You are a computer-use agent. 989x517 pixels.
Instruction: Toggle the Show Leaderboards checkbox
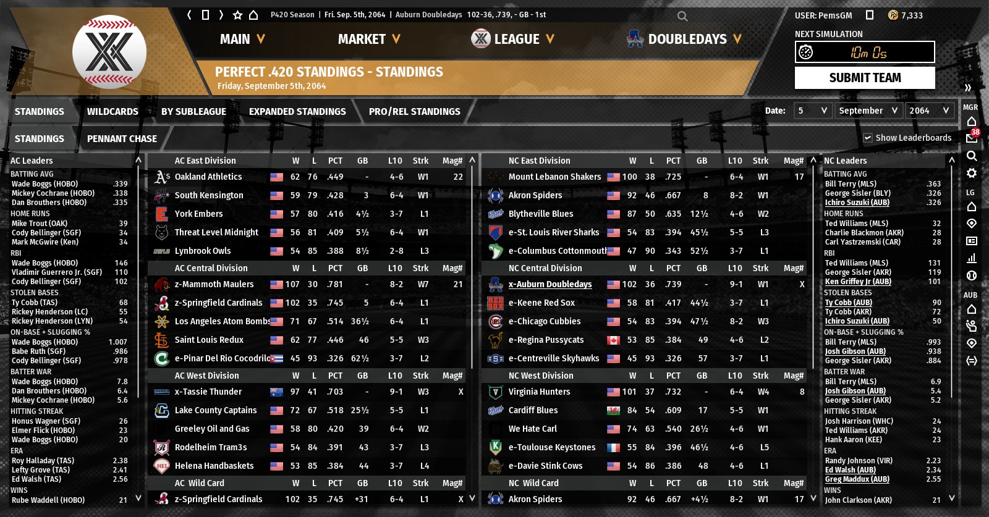click(868, 138)
